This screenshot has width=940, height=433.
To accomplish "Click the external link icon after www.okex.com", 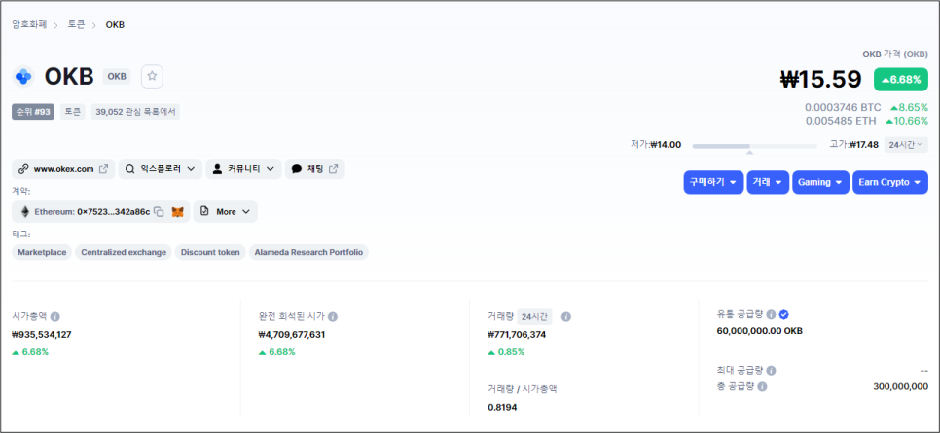I will tap(103, 169).
